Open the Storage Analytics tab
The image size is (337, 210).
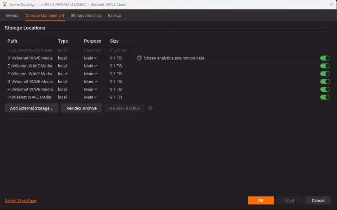(x=86, y=16)
